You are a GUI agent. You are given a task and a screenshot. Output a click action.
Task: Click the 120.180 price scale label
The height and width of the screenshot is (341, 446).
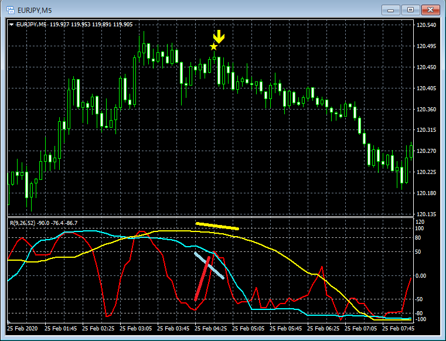426,193
